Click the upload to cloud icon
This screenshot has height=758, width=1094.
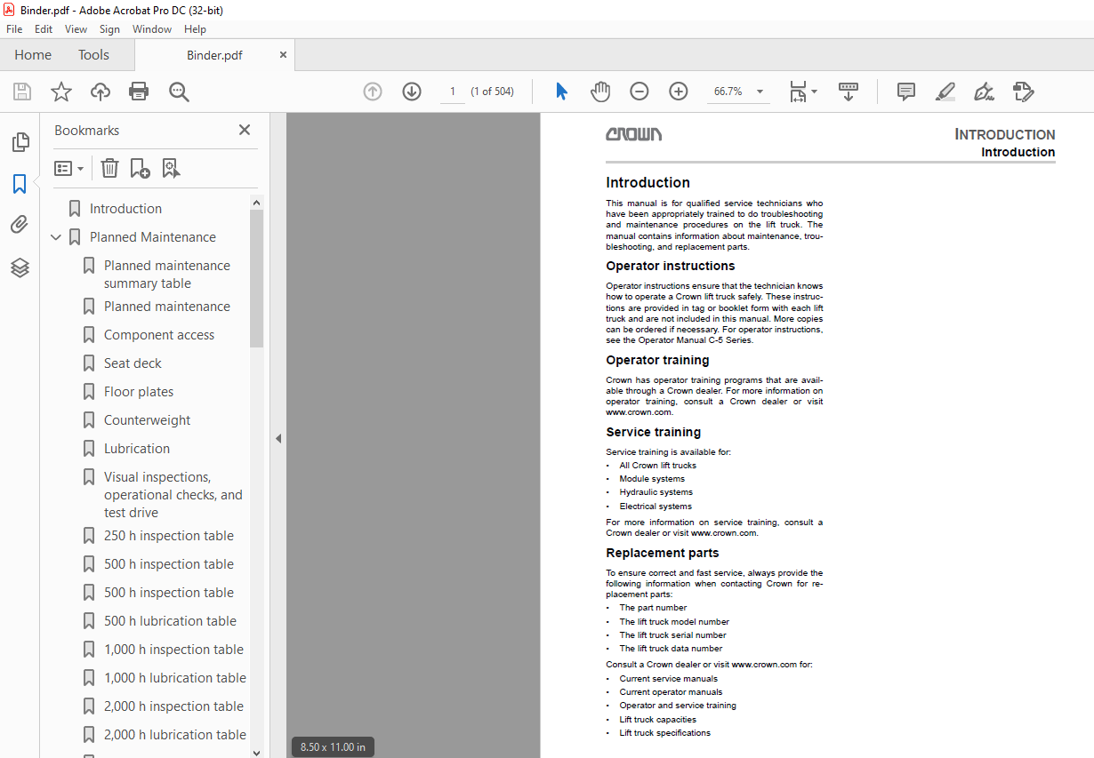coord(101,92)
